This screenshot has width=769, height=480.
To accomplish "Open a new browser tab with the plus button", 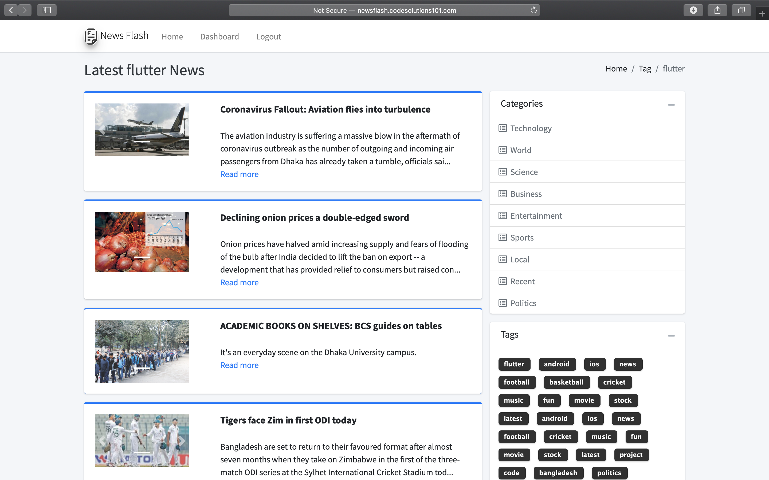I will coord(762,14).
